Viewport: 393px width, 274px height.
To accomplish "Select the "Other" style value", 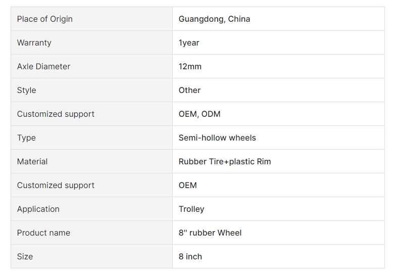I will tap(189, 90).
